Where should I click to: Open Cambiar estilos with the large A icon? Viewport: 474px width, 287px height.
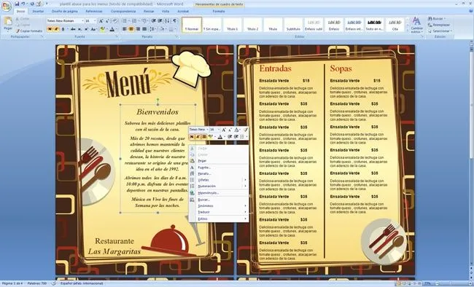tap(416, 25)
